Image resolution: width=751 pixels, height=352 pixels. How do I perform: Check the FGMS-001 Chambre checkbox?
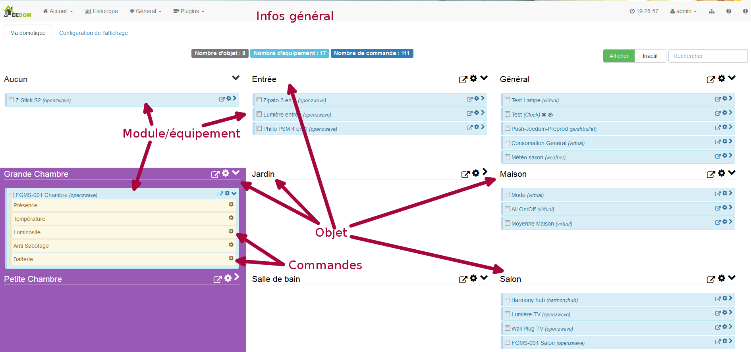click(12, 195)
